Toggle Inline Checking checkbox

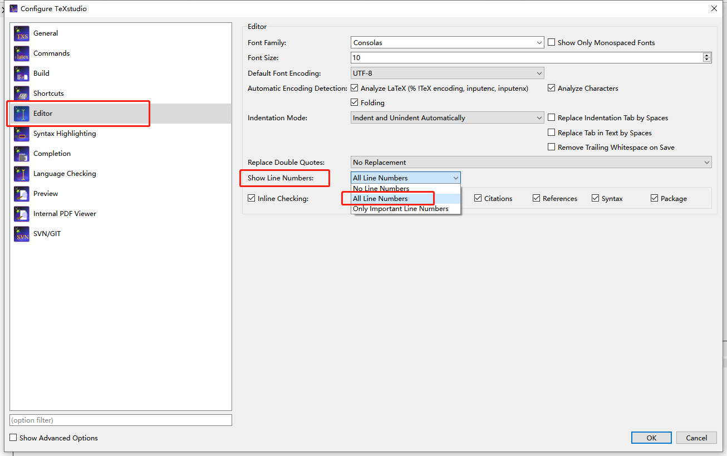point(252,198)
